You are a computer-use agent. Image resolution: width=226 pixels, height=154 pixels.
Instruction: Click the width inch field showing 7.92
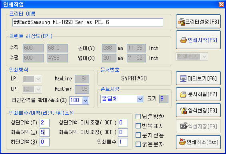click(136, 58)
